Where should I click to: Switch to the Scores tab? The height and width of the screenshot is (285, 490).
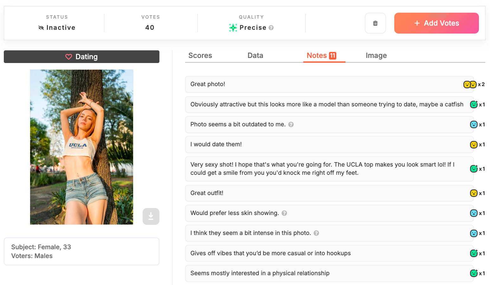[200, 55]
